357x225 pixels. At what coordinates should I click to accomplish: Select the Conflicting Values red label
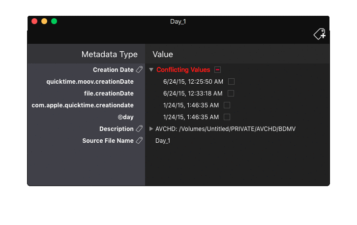183,70
